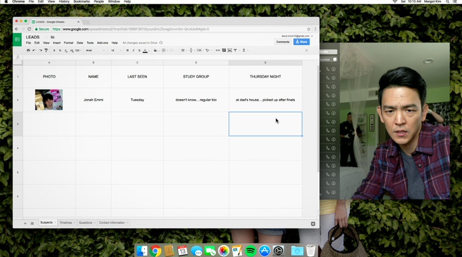Select the Suspects sheet tab

tap(48, 223)
